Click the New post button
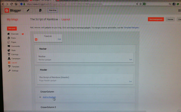This screenshot has width=181, height=112. (x=12, y=29)
